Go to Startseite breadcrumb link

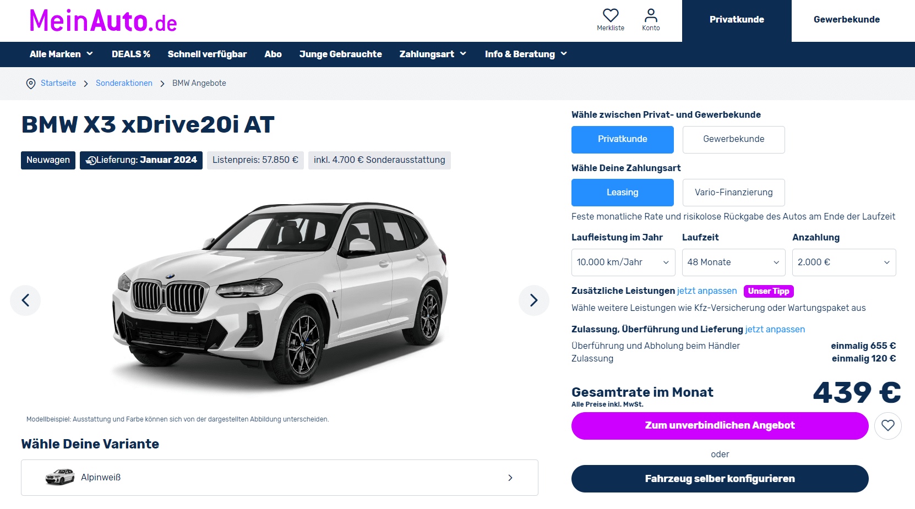tap(58, 83)
